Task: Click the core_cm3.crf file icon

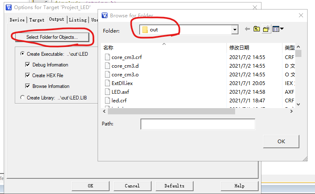Action: click(107, 57)
